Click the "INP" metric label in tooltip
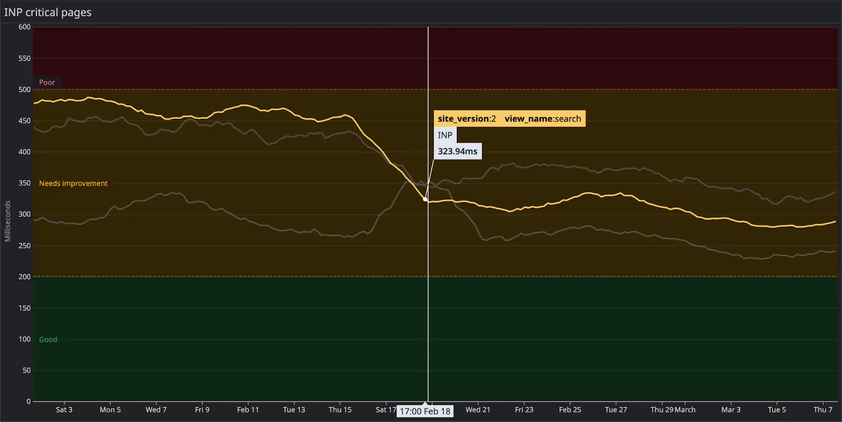This screenshot has width=842, height=422. point(445,135)
